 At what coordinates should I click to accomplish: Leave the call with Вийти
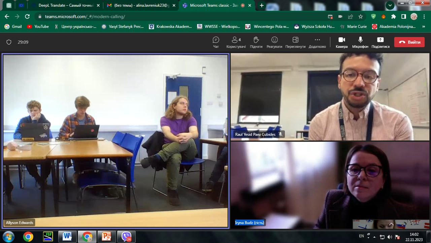(409, 42)
